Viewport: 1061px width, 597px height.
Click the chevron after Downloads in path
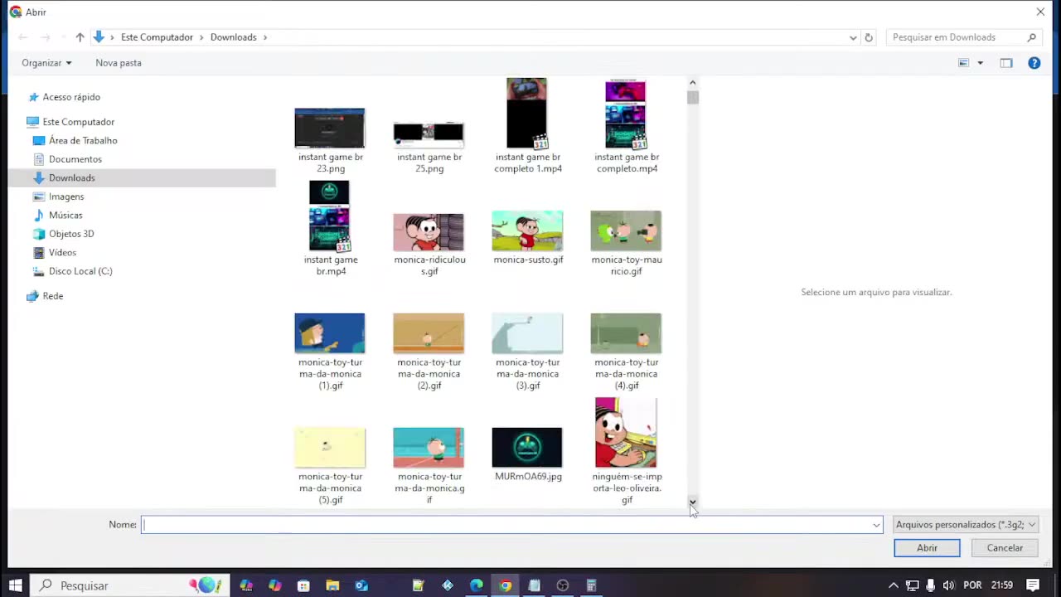tap(265, 37)
